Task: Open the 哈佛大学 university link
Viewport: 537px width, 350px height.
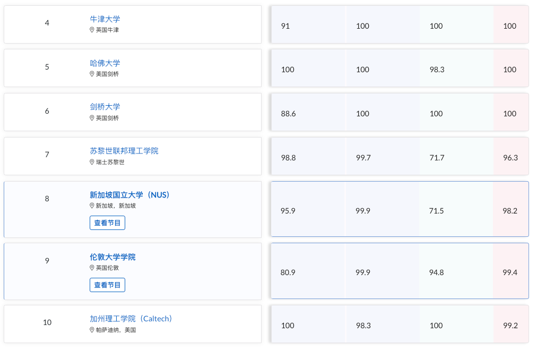Action: click(105, 63)
